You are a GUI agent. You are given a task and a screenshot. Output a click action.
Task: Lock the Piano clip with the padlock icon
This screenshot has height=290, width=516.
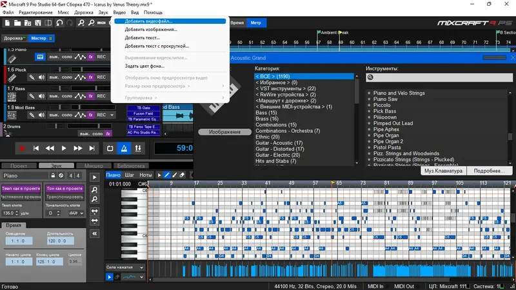(x=53, y=175)
